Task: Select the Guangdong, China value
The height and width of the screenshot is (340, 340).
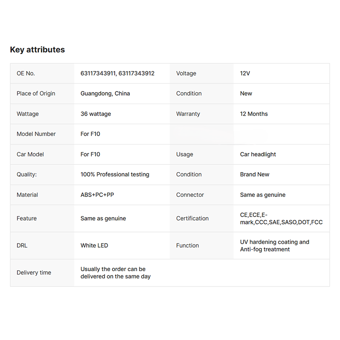Action: pyautogui.click(x=105, y=93)
